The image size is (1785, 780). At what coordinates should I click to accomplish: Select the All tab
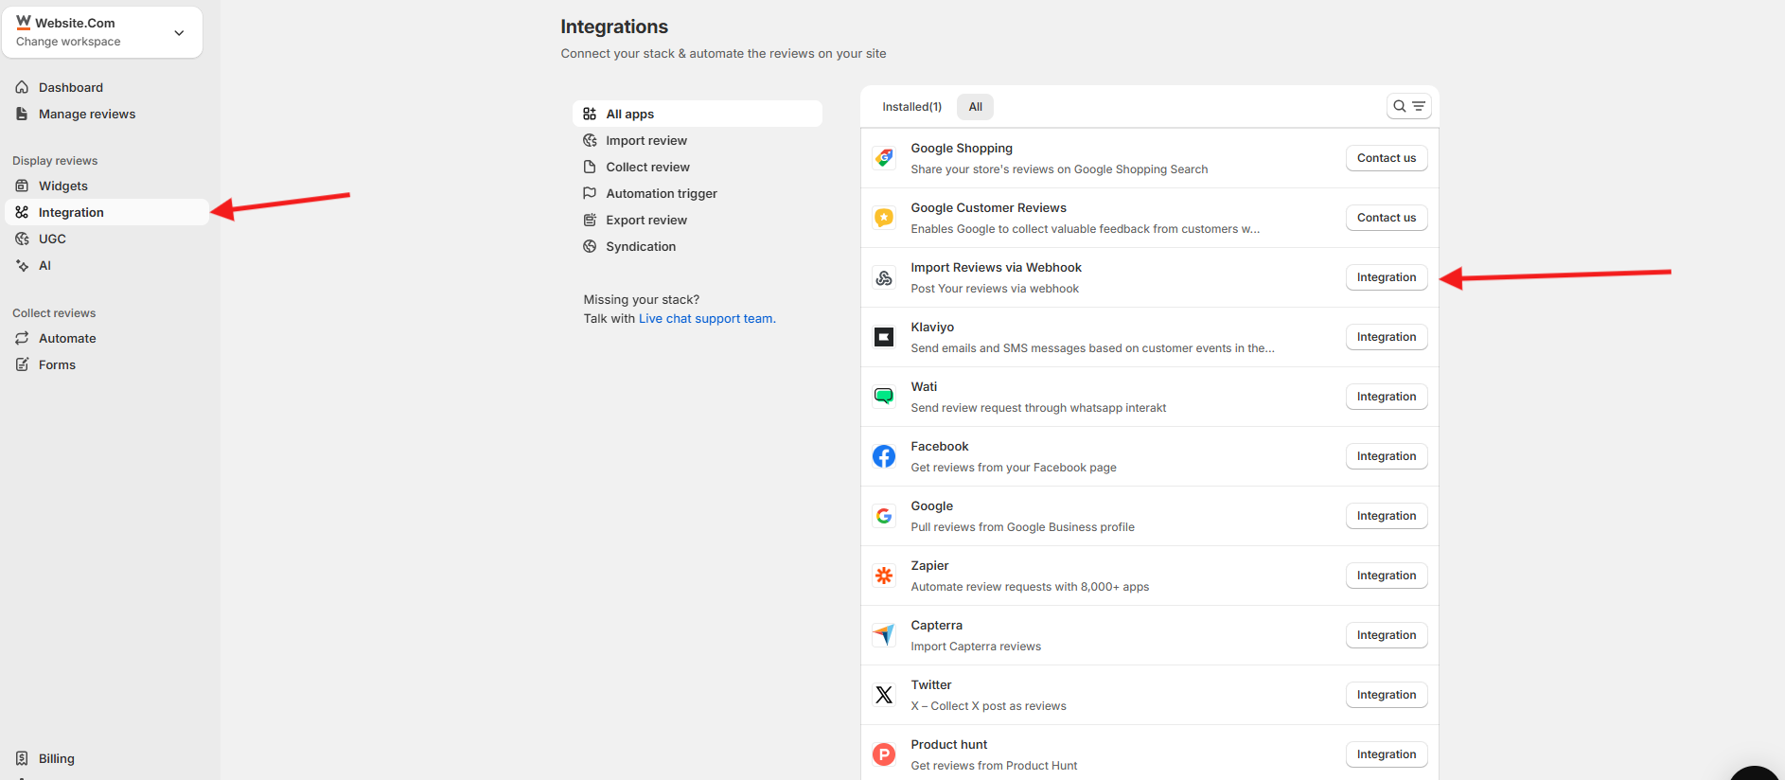point(975,107)
